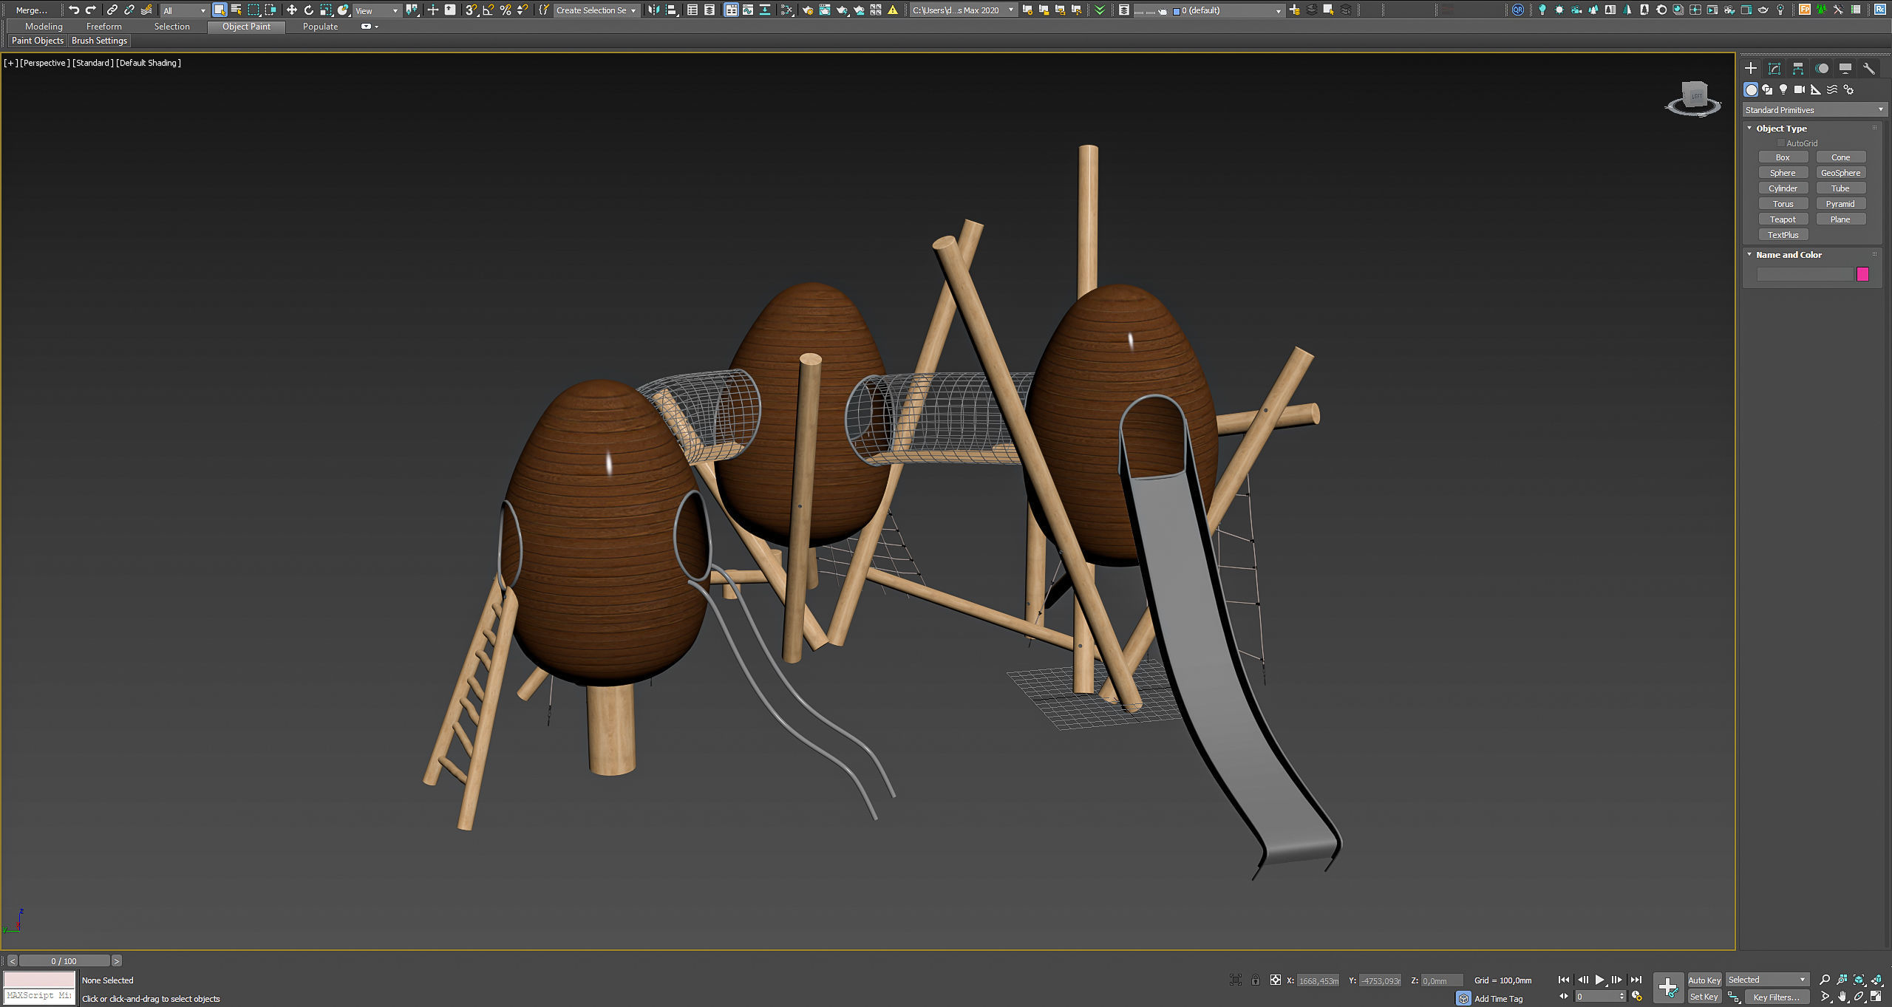The height and width of the screenshot is (1007, 1892).
Task: Select the Geometry category circle icon
Action: pos(1751,89)
